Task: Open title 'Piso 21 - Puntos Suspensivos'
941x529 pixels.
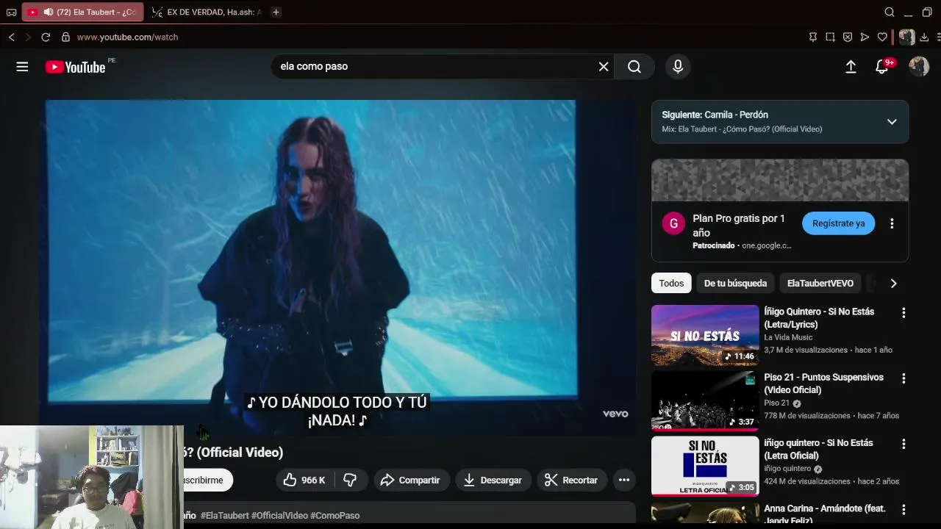Action: click(x=823, y=384)
